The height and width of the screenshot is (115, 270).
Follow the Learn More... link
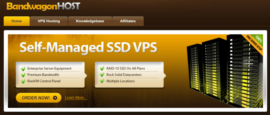point(76,98)
